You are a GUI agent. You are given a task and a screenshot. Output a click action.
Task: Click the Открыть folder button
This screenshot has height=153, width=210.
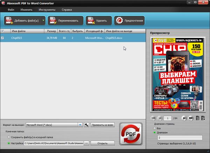pyautogui.click(x=103, y=143)
